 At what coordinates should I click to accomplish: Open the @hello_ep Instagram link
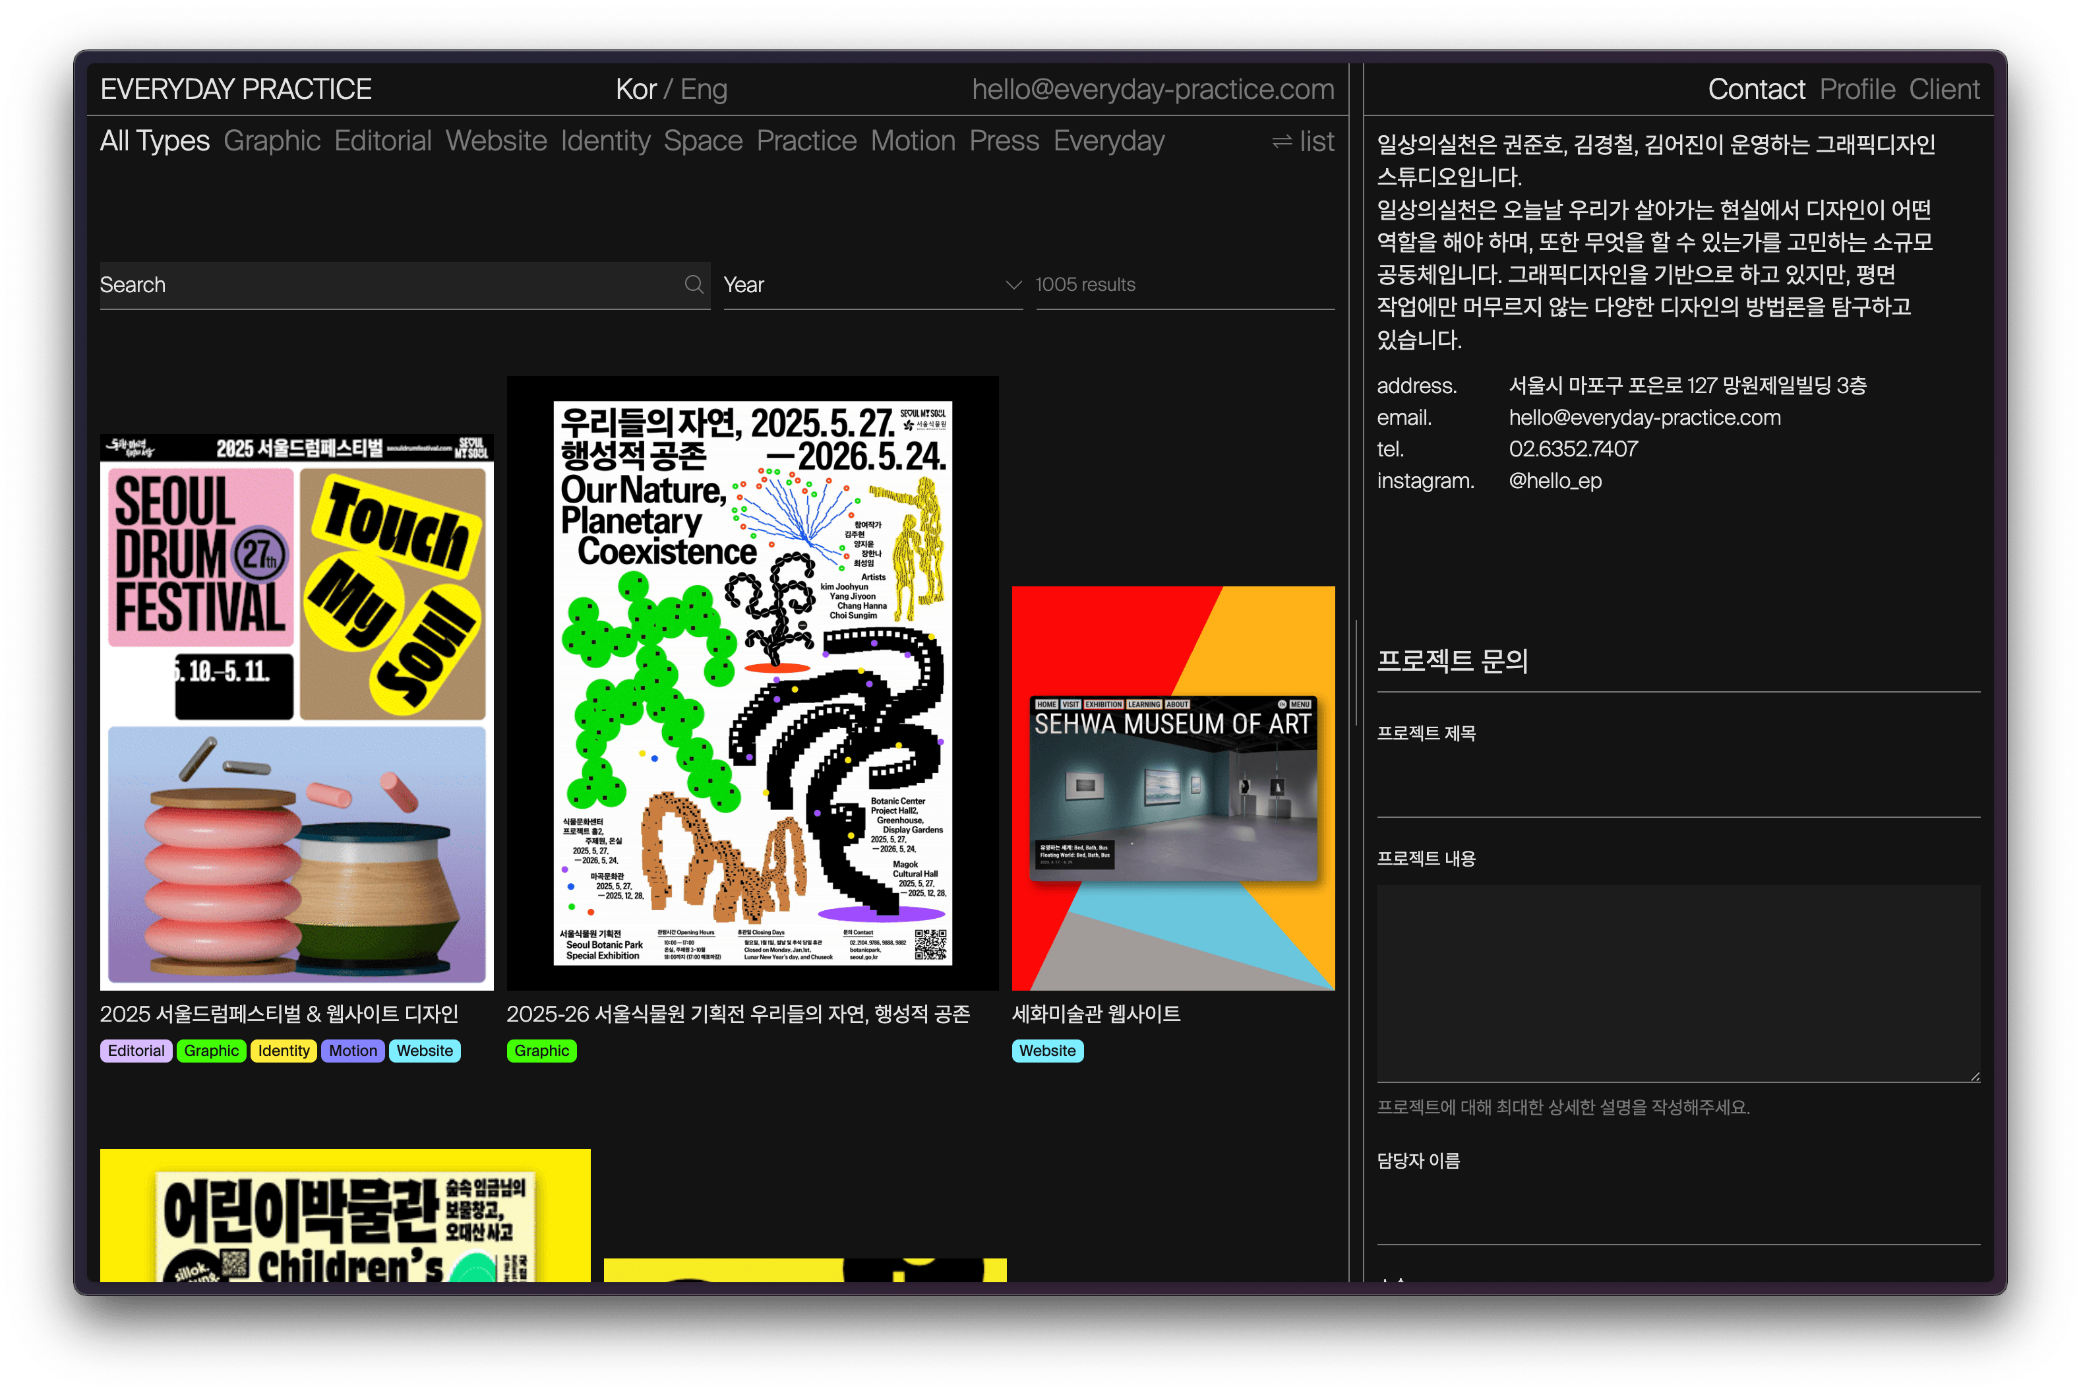[x=1554, y=481]
